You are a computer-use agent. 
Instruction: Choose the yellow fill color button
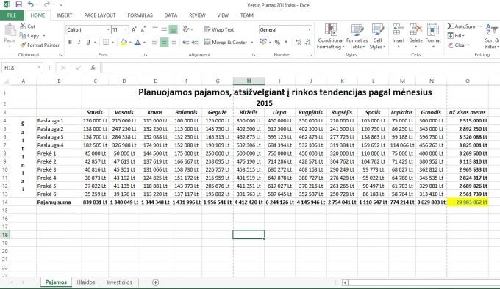(124, 42)
